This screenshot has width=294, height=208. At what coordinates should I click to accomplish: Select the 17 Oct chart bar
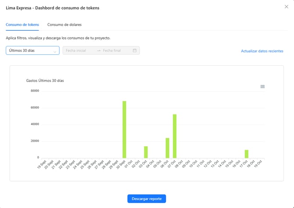[247, 154]
